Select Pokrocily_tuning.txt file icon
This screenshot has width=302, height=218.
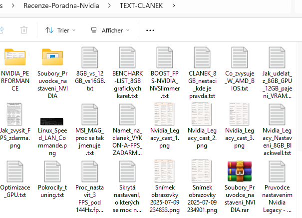pyautogui.click(x=52, y=171)
